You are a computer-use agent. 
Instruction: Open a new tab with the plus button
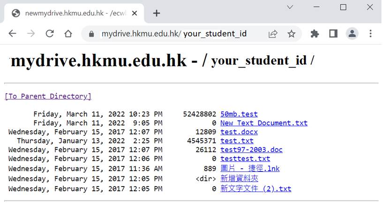156,13
